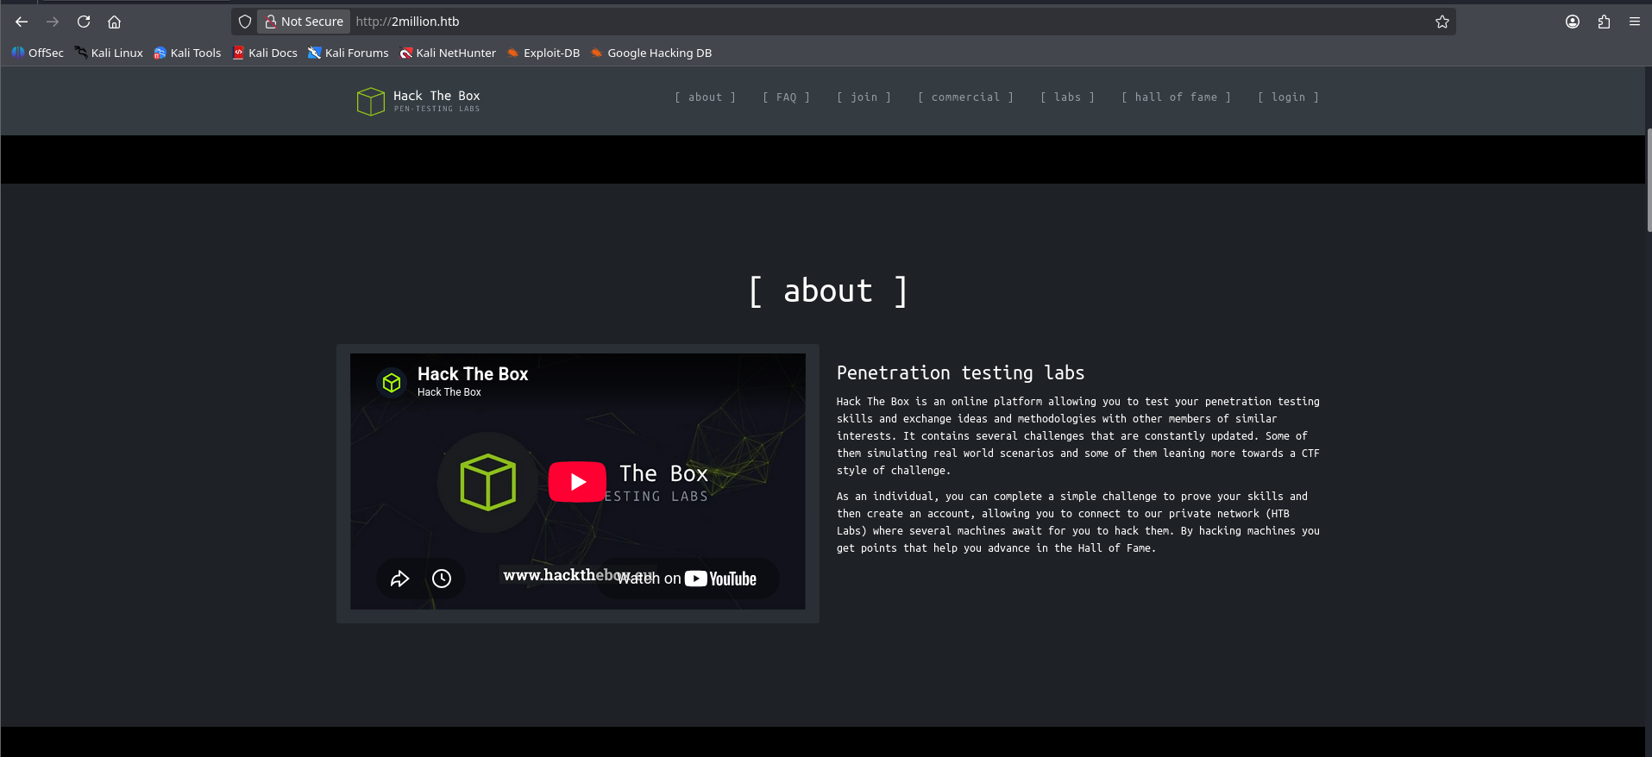The height and width of the screenshot is (757, 1652).
Task: Bookmark this page with the star
Action: (x=1442, y=22)
